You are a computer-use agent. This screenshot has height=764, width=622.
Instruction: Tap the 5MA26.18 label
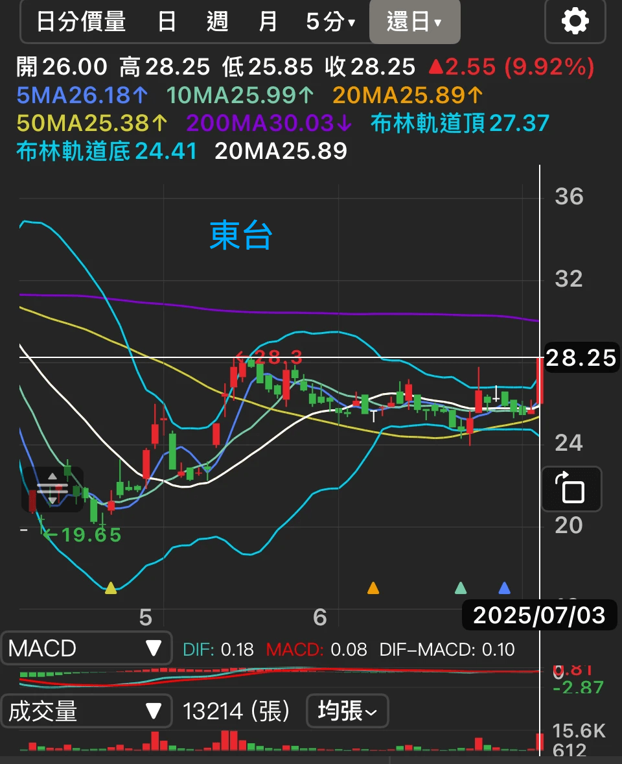click(x=82, y=95)
